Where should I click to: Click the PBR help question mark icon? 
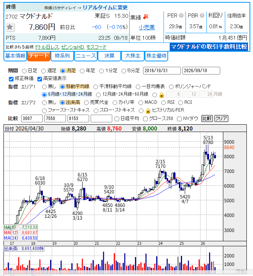click(x=202, y=16)
